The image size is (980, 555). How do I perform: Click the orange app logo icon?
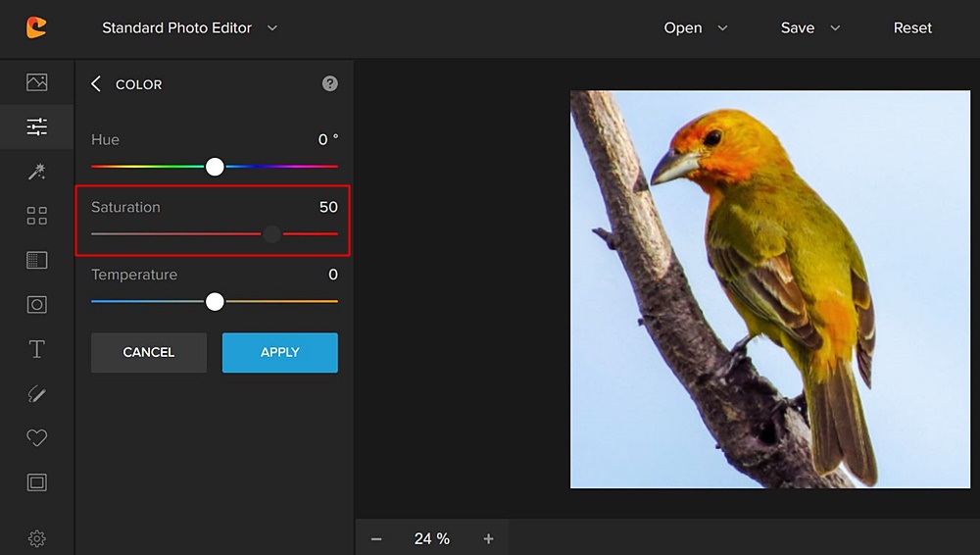coord(36,27)
